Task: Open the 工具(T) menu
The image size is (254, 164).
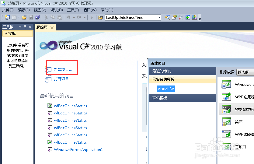Action: (x=73, y=10)
